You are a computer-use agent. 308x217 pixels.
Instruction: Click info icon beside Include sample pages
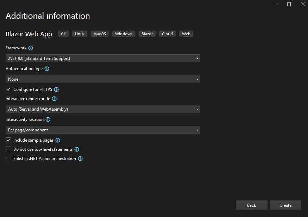pyautogui.click(x=58, y=140)
